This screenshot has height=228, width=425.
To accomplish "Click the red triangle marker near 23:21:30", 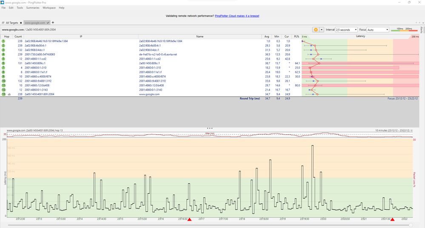I will [392, 219].
